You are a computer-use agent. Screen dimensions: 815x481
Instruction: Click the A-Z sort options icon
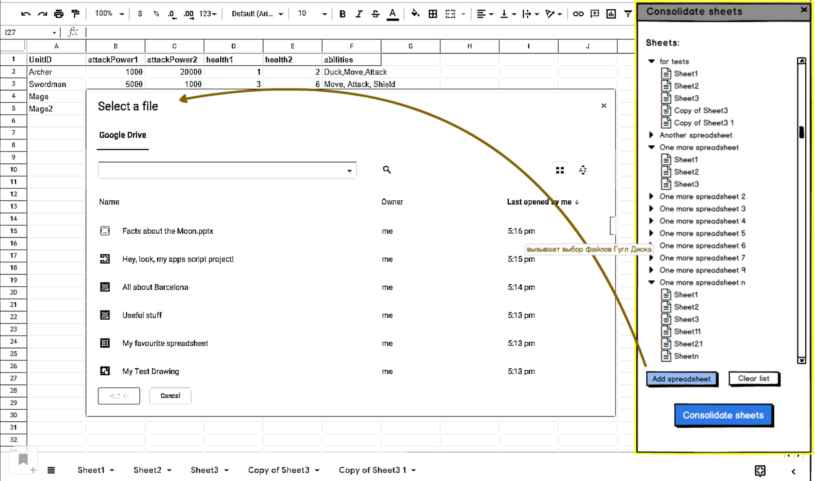[x=583, y=170]
